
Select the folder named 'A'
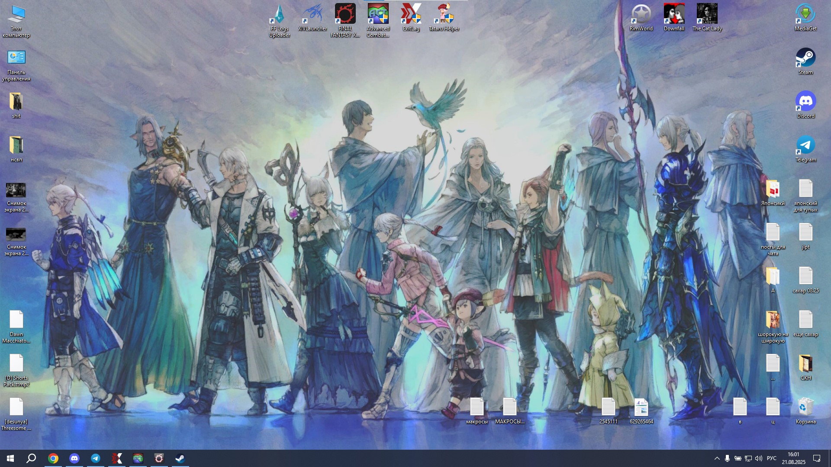(x=773, y=280)
